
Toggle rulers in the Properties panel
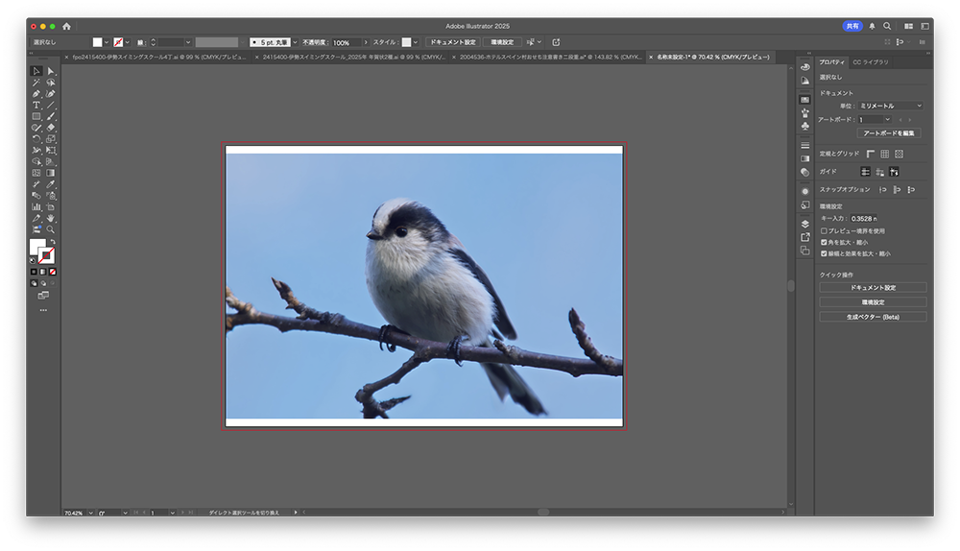tap(871, 154)
